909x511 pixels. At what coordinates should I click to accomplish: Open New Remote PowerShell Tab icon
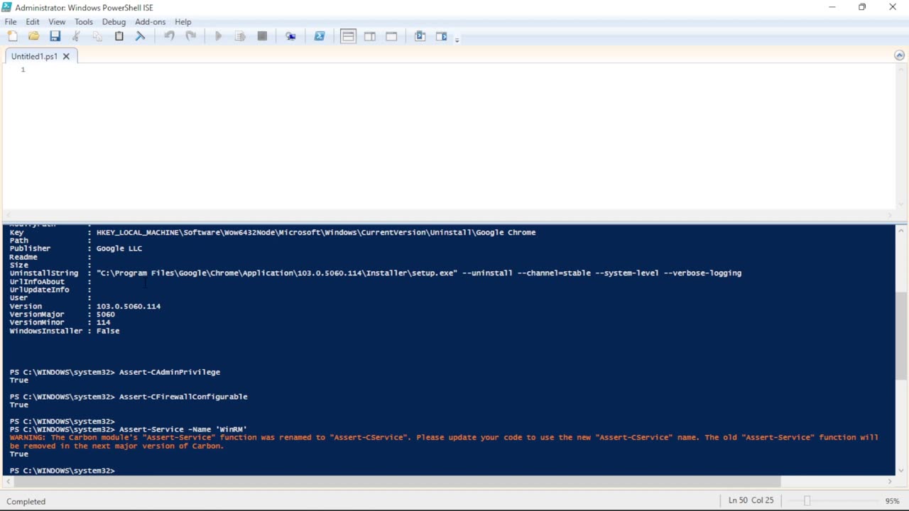point(290,36)
